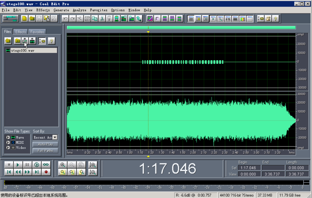Click the scroll-shaped scripts icon in the toolbar
312x198 pixels.
point(268,19)
